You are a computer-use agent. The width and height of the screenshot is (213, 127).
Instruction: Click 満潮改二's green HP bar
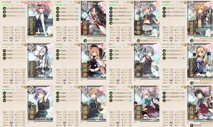click(59, 90)
